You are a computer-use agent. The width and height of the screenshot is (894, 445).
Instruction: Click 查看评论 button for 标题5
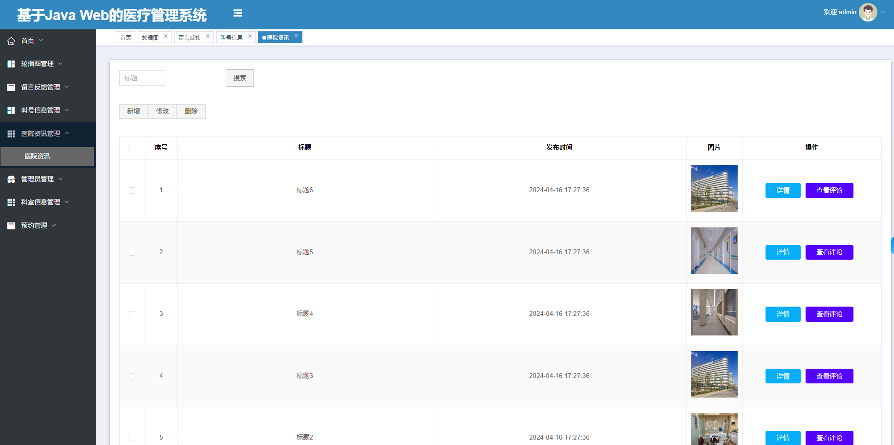pyautogui.click(x=830, y=252)
